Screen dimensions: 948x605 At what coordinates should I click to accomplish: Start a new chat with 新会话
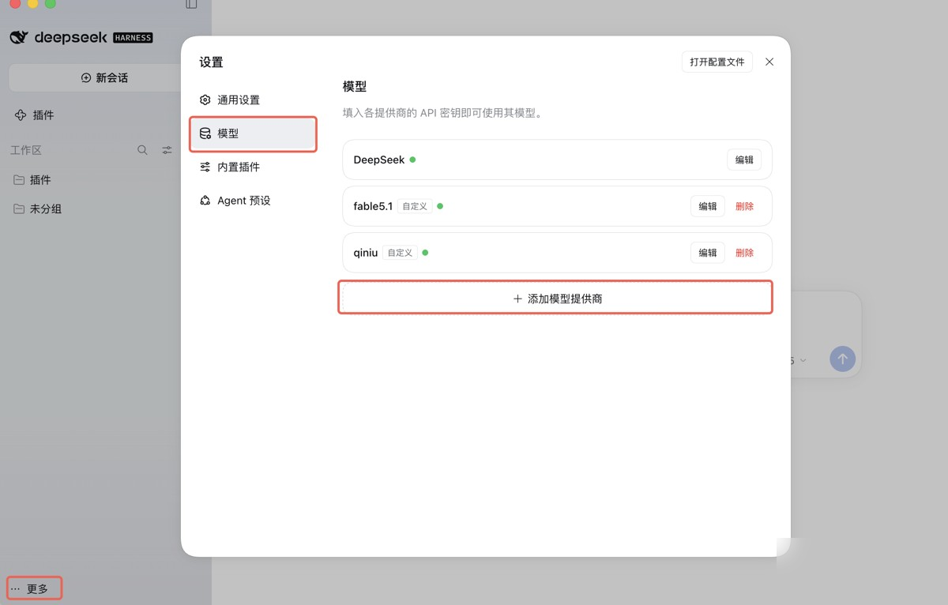pos(104,78)
